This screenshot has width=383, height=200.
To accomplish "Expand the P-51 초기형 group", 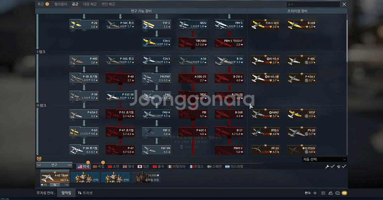I will point(120,114).
